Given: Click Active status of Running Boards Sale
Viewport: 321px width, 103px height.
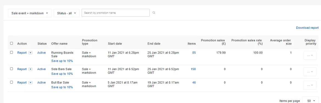Looking at the screenshot, I should point(41,53).
